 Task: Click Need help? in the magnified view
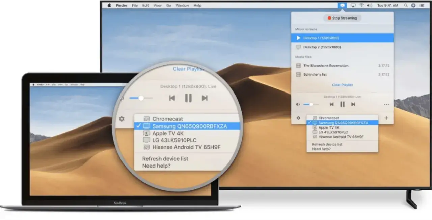pos(156,166)
